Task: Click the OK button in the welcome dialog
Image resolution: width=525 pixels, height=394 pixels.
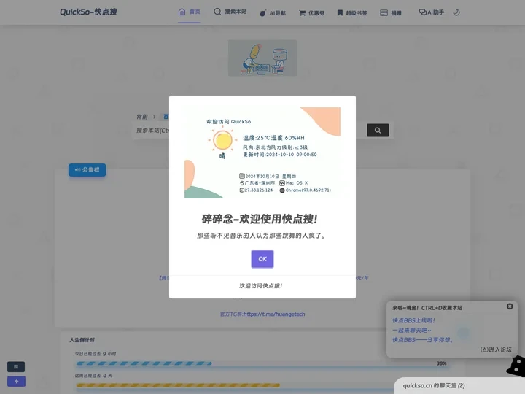Action: [x=262, y=258]
